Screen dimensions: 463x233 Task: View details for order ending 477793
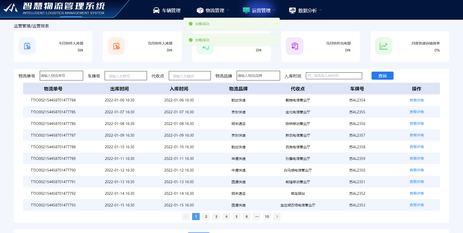tap(417, 205)
